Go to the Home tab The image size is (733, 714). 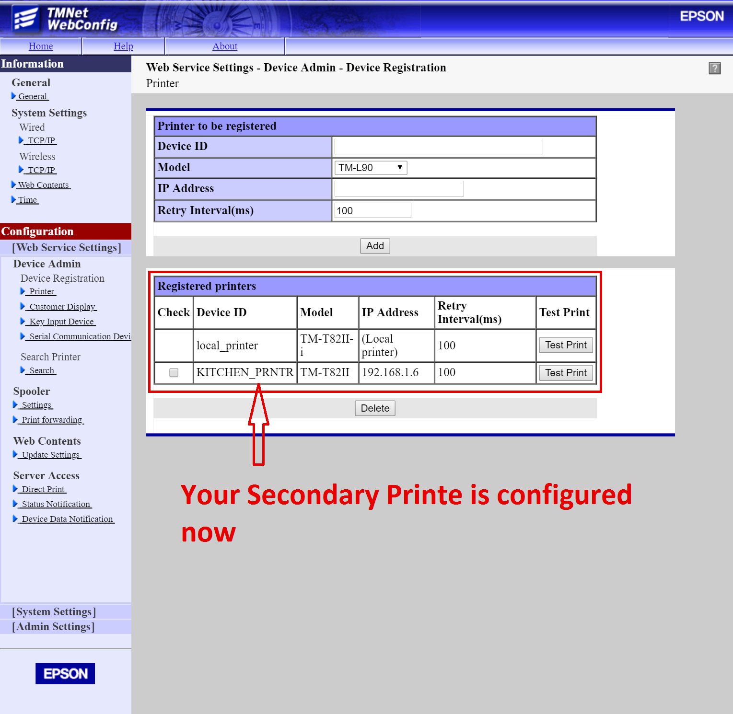pyautogui.click(x=41, y=46)
